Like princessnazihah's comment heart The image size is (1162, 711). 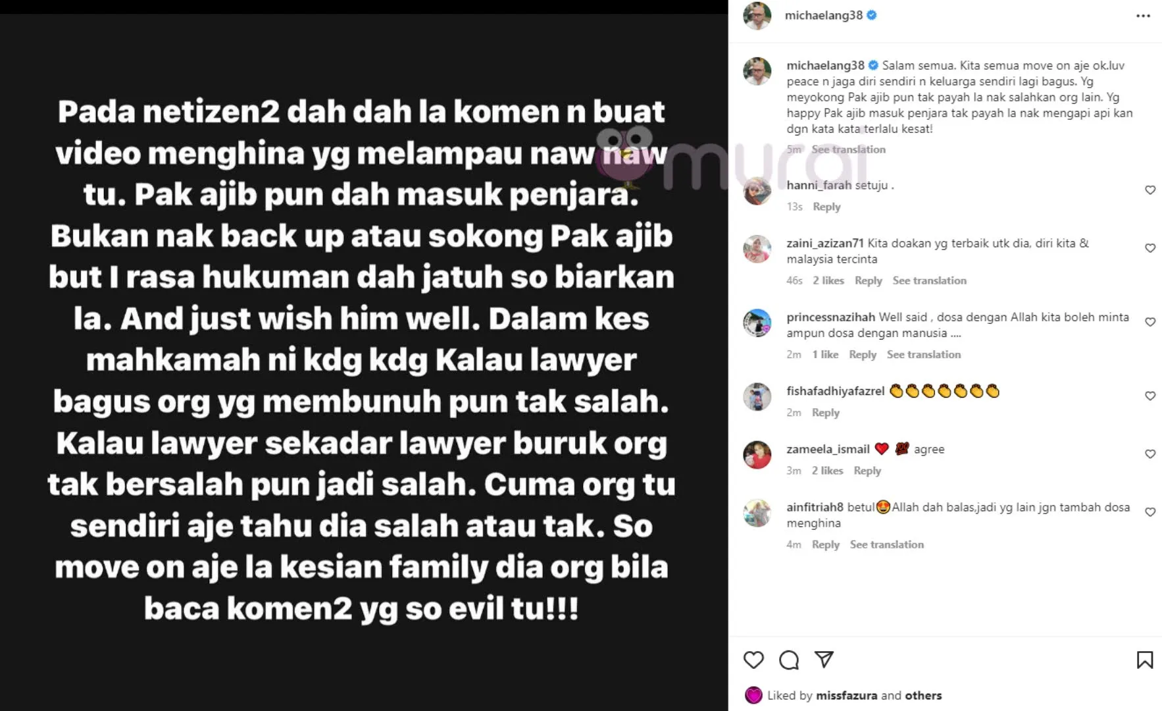(1150, 322)
